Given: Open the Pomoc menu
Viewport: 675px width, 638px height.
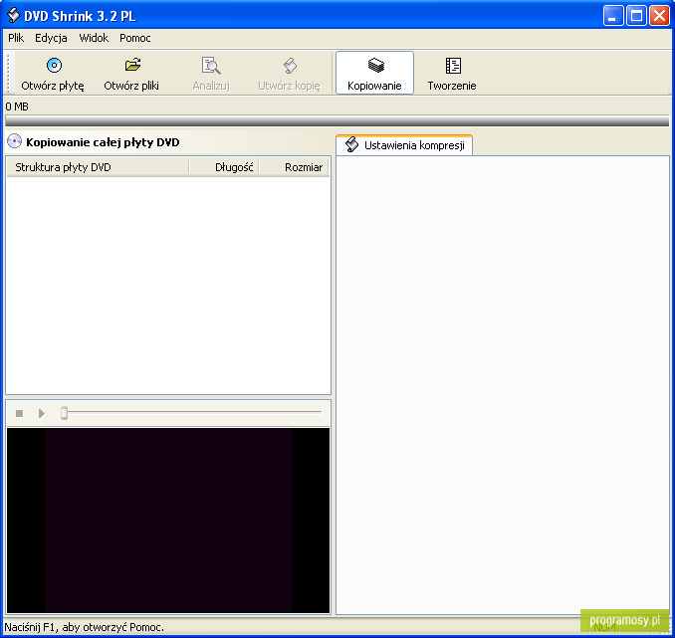Looking at the screenshot, I should pos(135,38).
